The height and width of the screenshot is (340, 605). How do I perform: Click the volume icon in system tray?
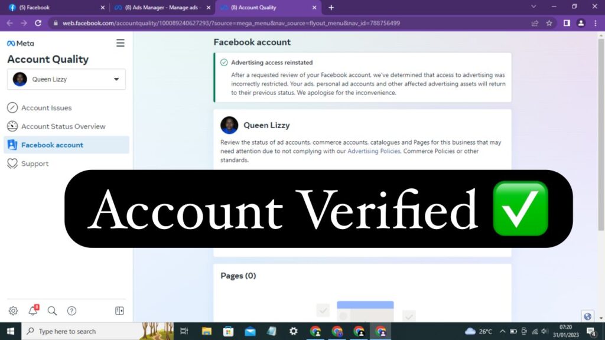click(x=545, y=331)
